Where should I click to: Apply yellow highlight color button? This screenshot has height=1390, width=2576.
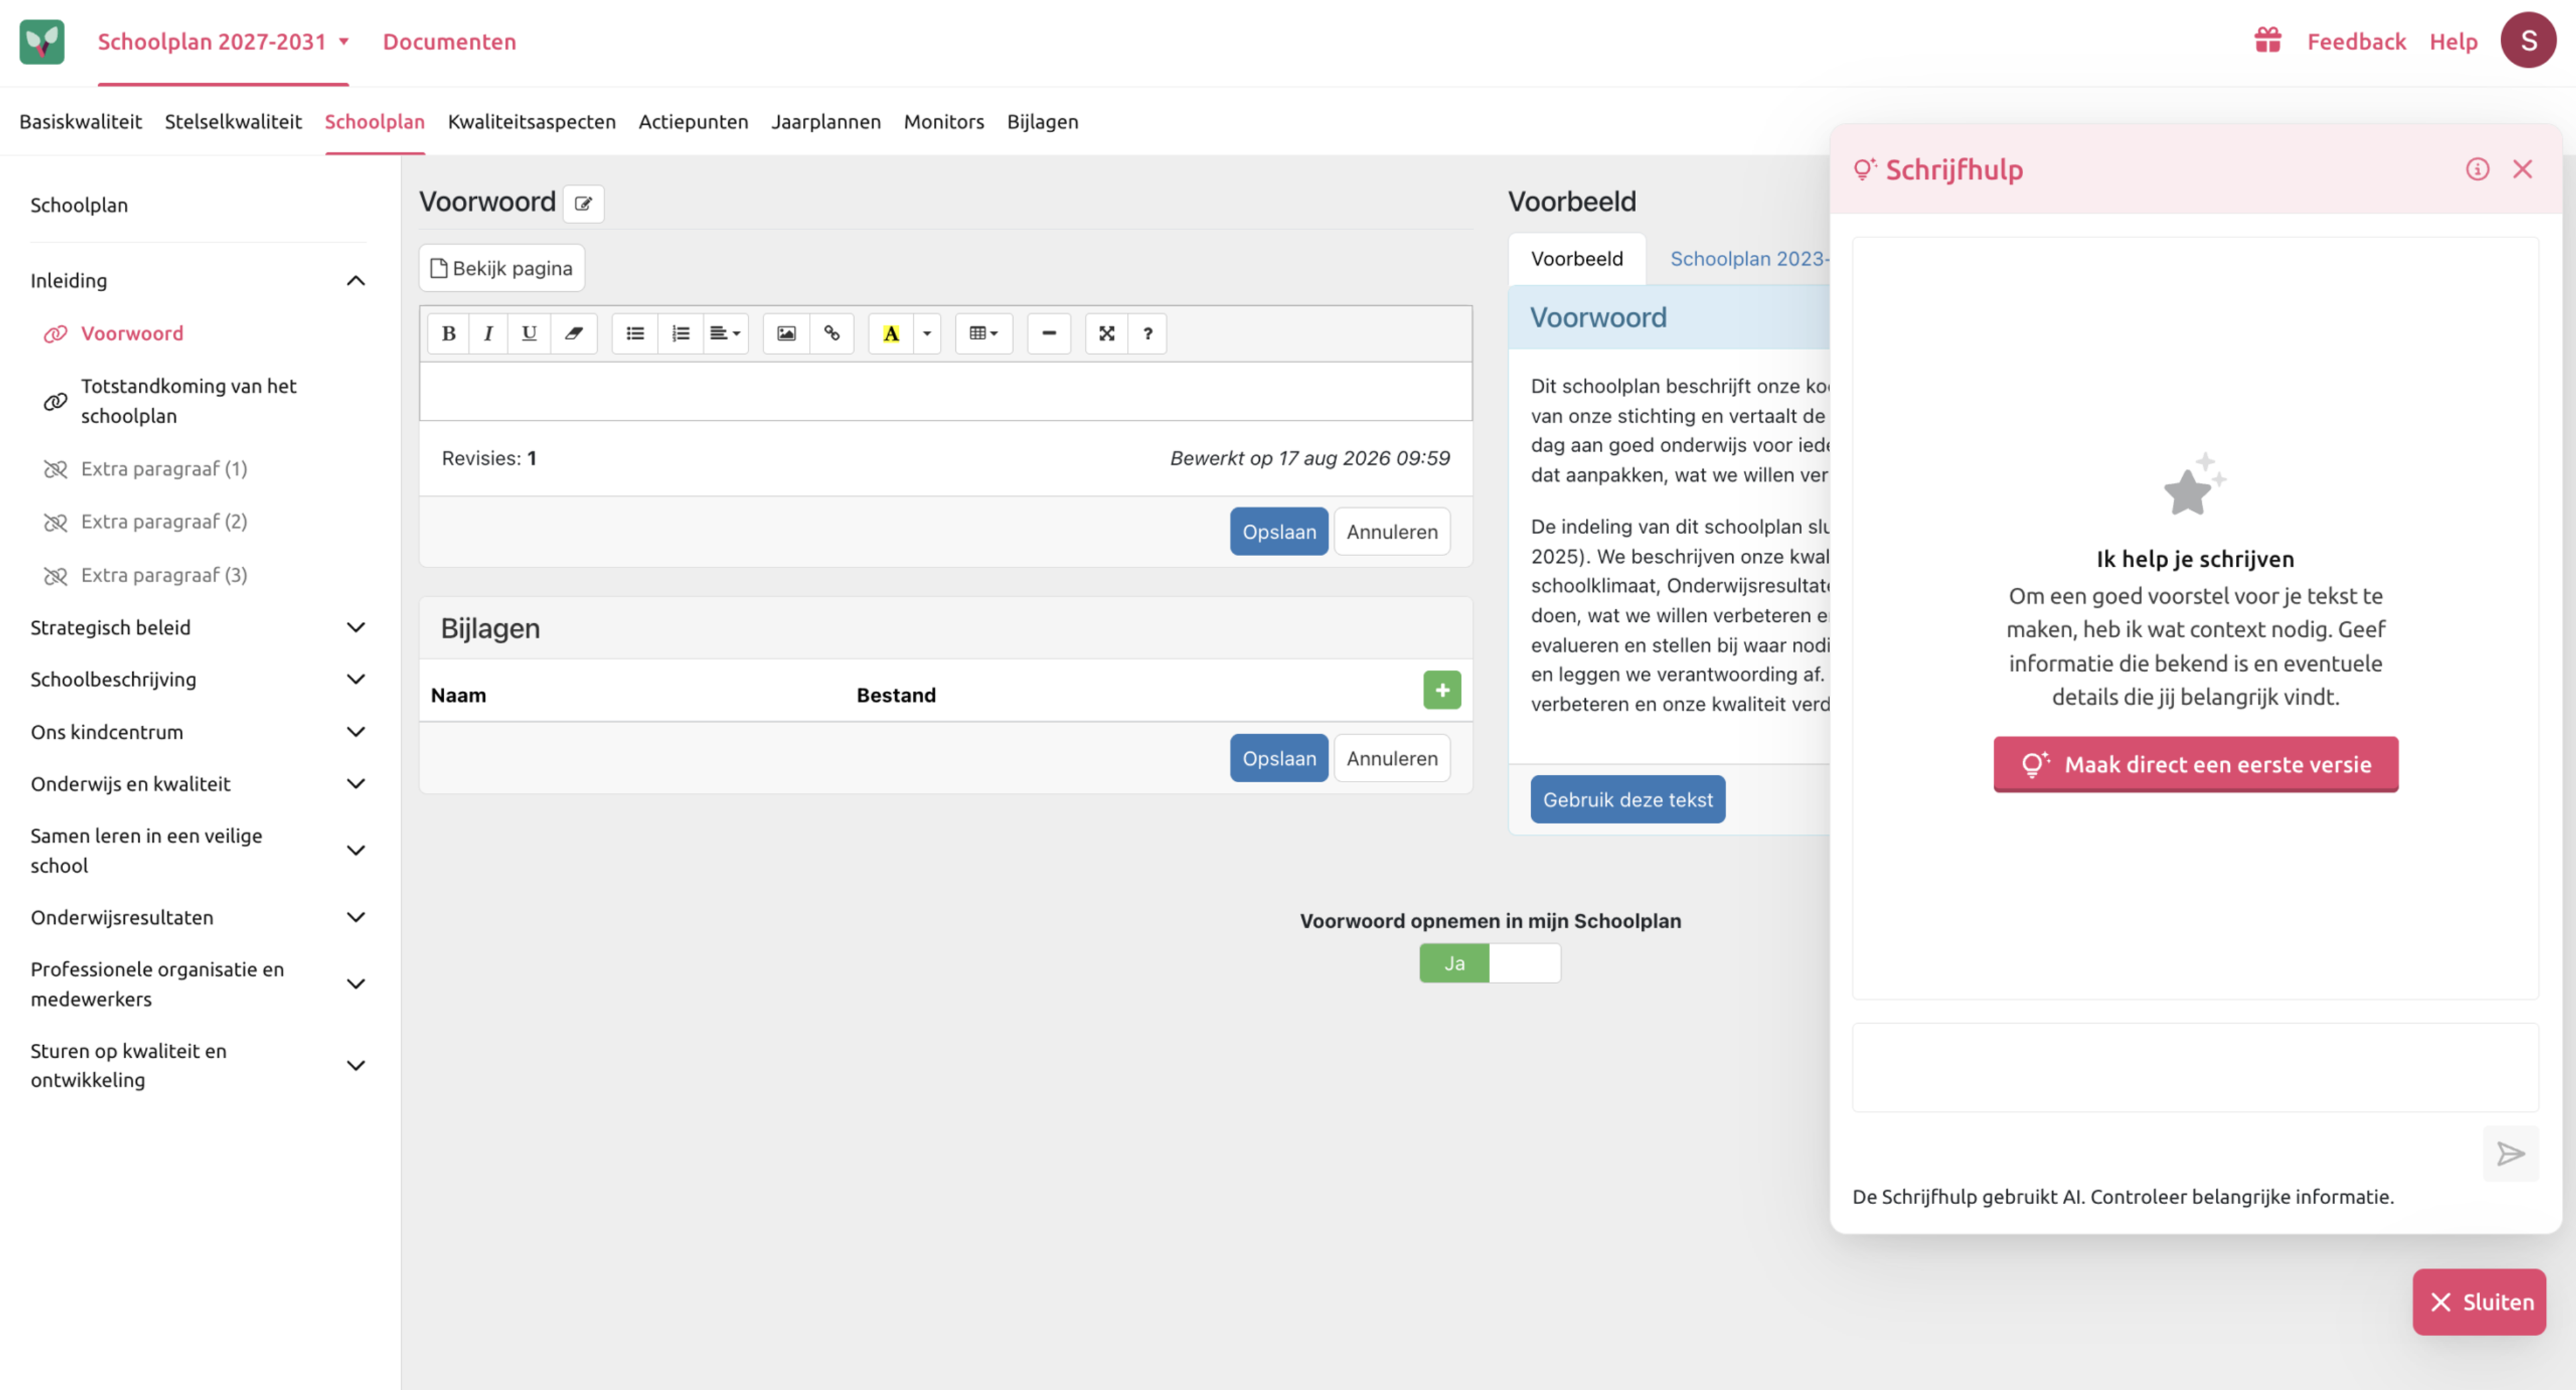891,333
